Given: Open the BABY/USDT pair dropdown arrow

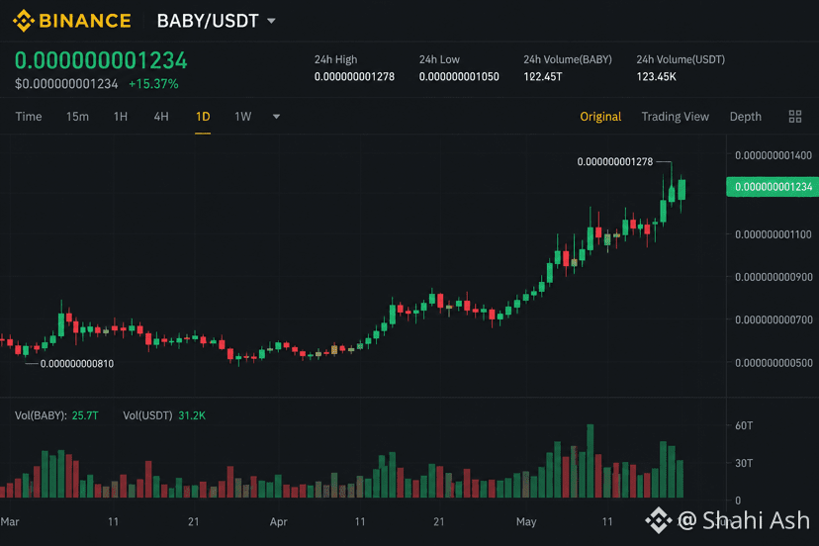Looking at the screenshot, I should click(271, 21).
